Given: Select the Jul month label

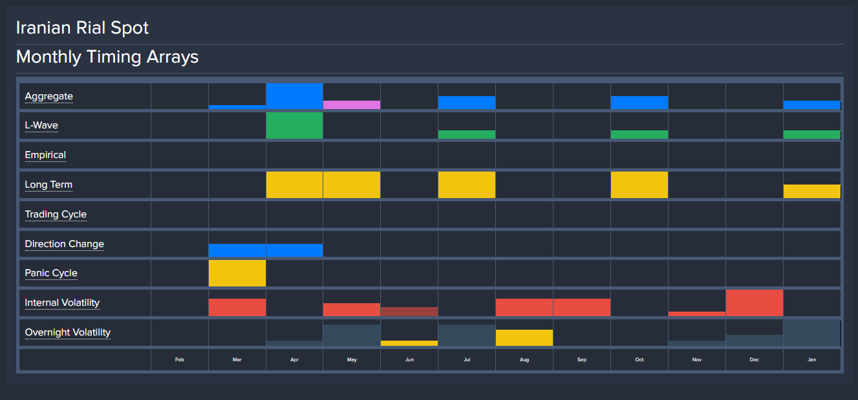Looking at the screenshot, I should pos(467,359).
